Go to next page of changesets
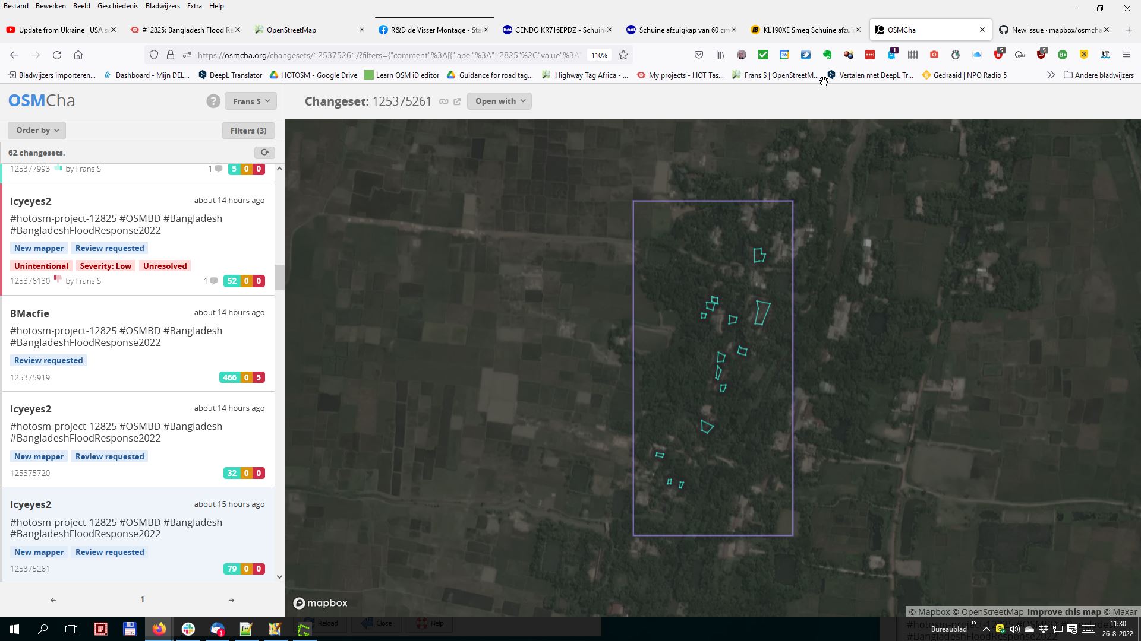Screen dimensions: 1141x641 click(x=231, y=600)
